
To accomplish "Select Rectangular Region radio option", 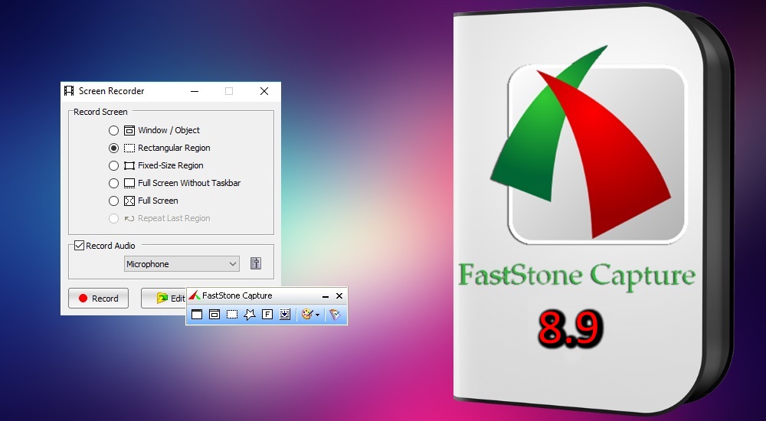I will point(114,148).
